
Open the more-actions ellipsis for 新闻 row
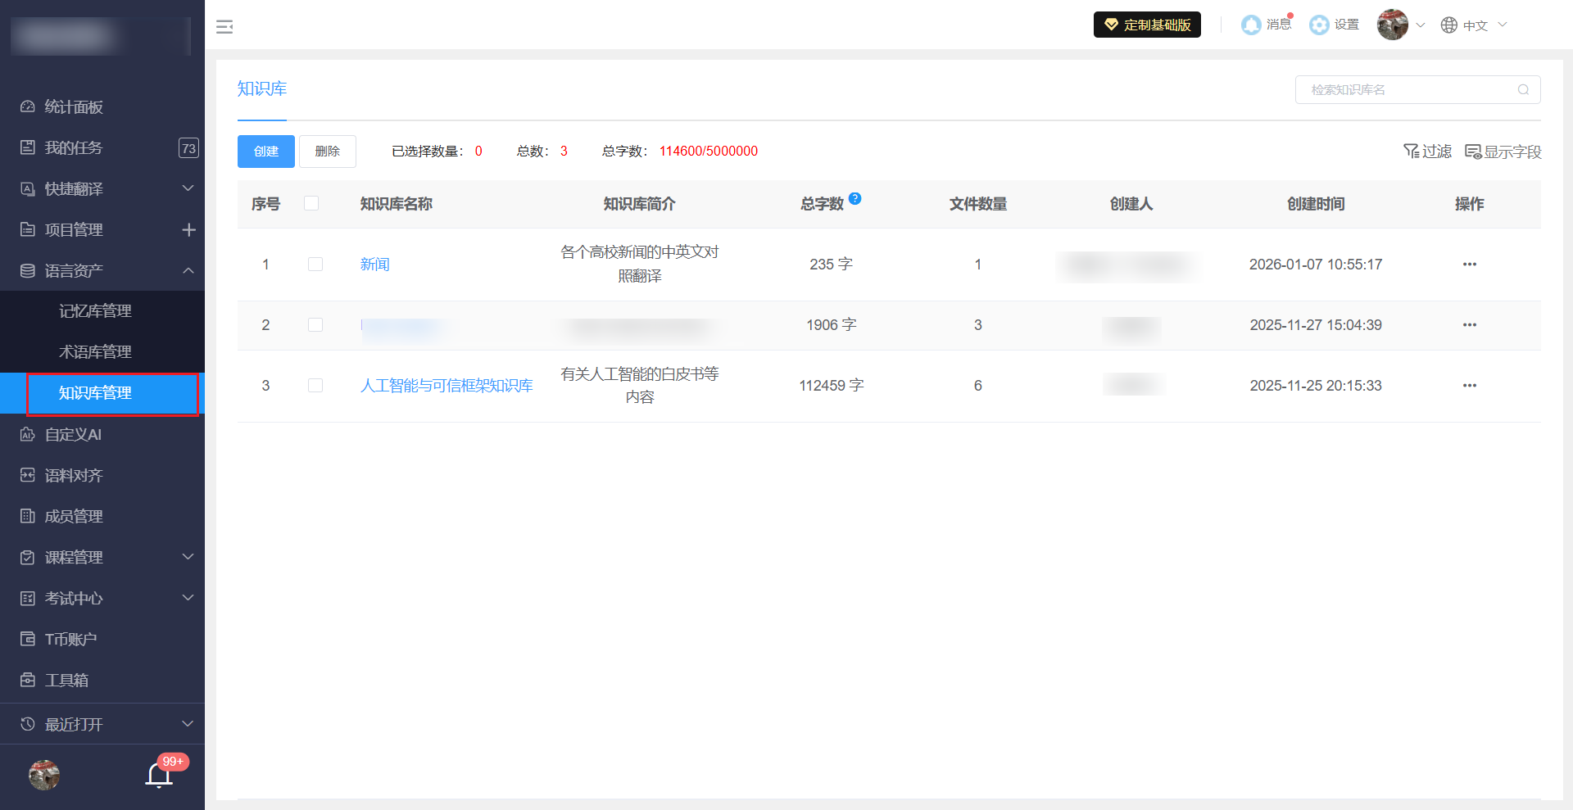pyautogui.click(x=1469, y=265)
